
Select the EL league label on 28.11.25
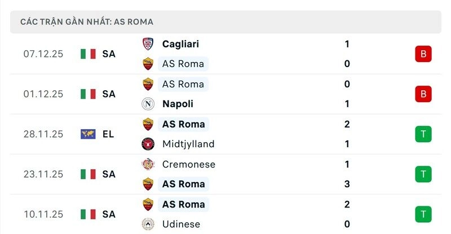point(108,134)
